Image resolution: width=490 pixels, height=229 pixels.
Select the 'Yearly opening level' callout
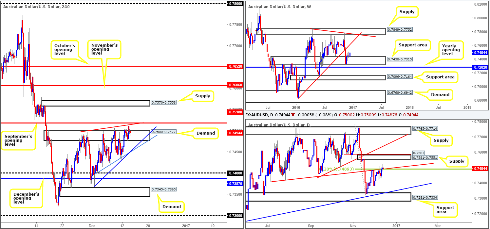tap(451, 50)
